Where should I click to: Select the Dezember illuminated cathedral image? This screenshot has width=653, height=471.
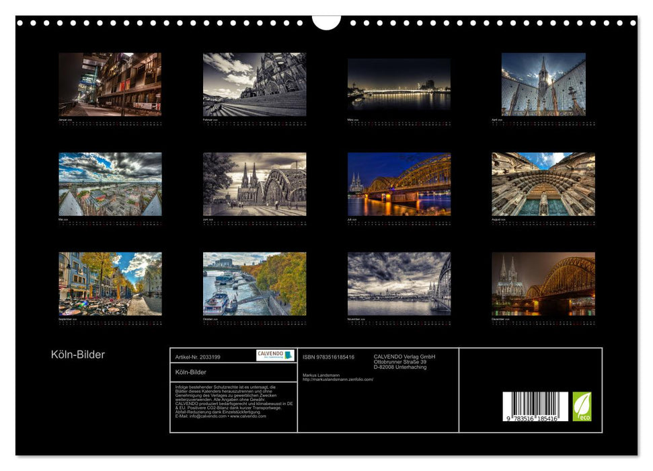[x=543, y=284]
